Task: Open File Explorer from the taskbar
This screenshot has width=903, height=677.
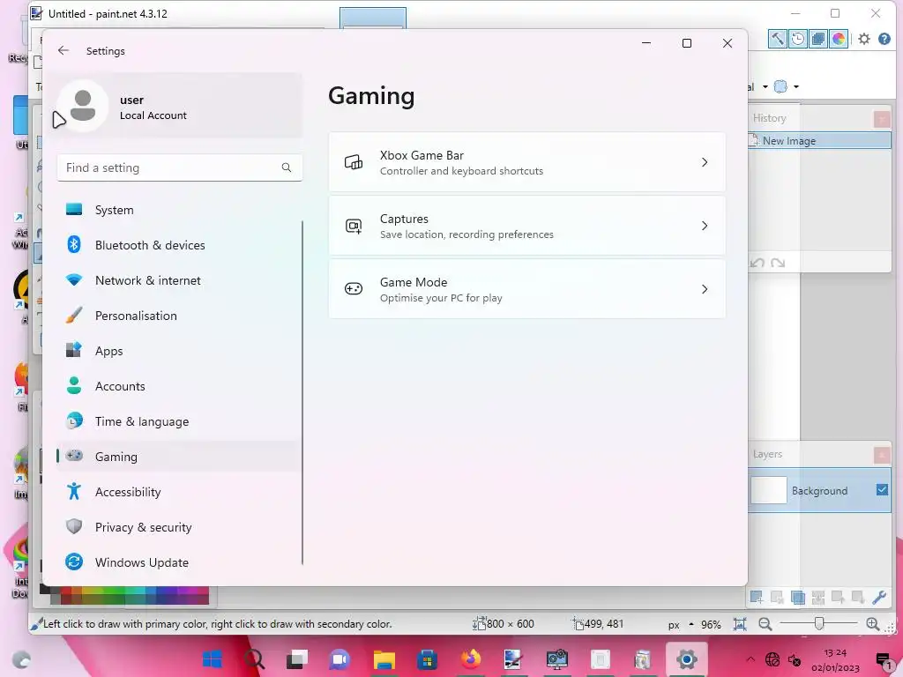Action: 384,659
